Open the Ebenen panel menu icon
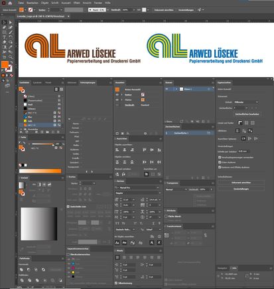This screenshot has width=274, height=289. 213,82
